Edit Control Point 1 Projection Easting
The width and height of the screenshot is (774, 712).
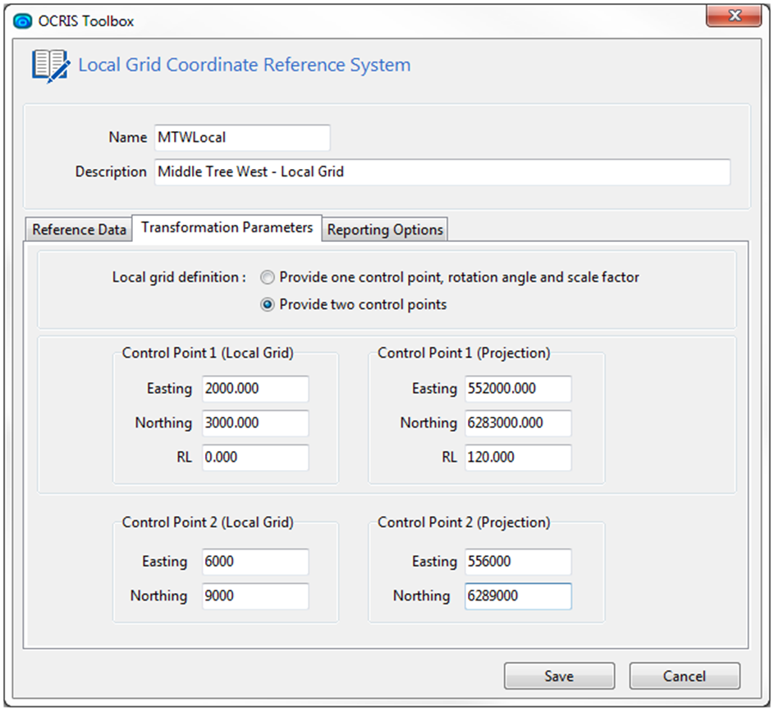pyautogui.click(x=518, y=389)
